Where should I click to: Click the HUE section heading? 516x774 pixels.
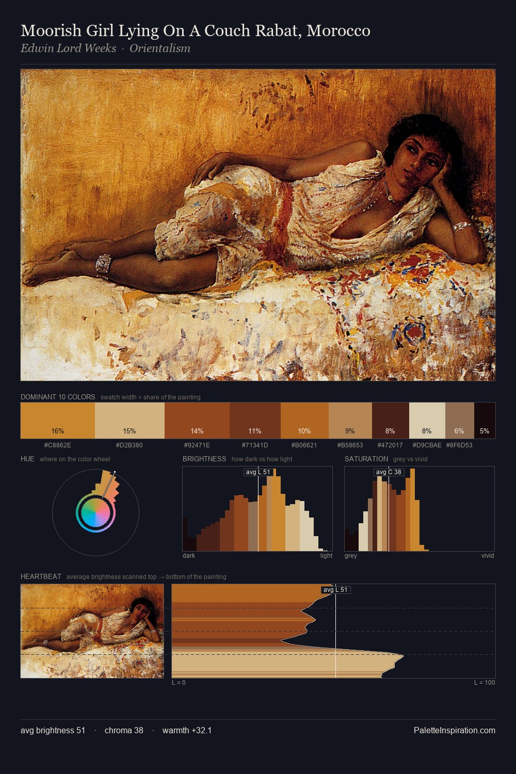point(27,459)
